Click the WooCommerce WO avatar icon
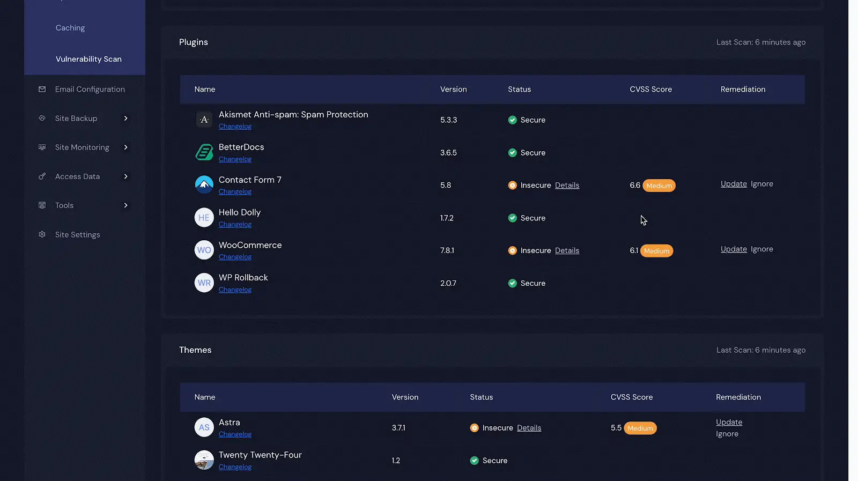The height and width of the screenshot is (481, 858). tap(204, 250)
